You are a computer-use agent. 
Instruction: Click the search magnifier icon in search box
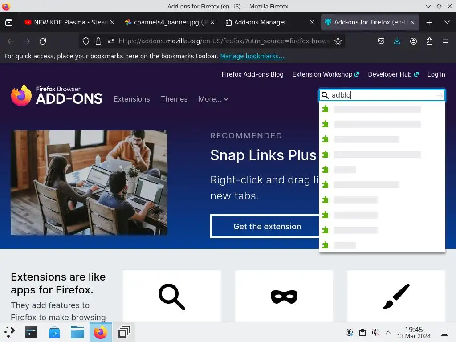pyautogui.click(x=325, y=95)
